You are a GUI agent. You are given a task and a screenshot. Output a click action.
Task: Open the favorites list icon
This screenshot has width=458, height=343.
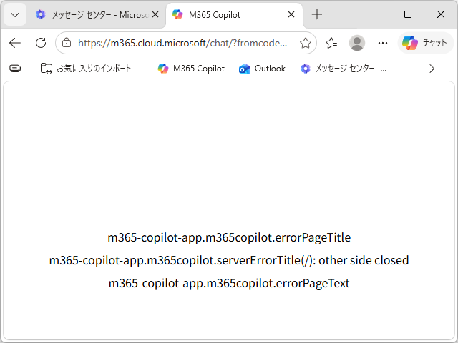click(331, 43)
